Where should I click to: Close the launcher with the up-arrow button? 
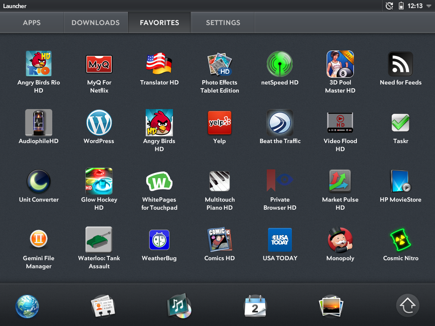point(407,305)
